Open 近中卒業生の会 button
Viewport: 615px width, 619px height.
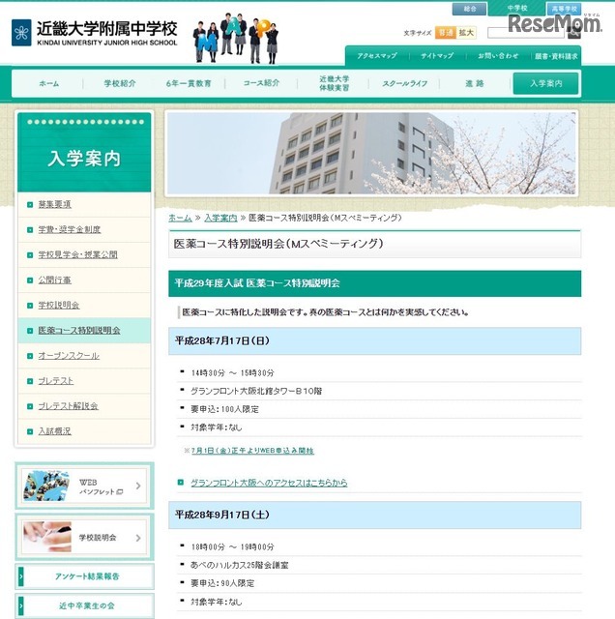tap(84, 606)
